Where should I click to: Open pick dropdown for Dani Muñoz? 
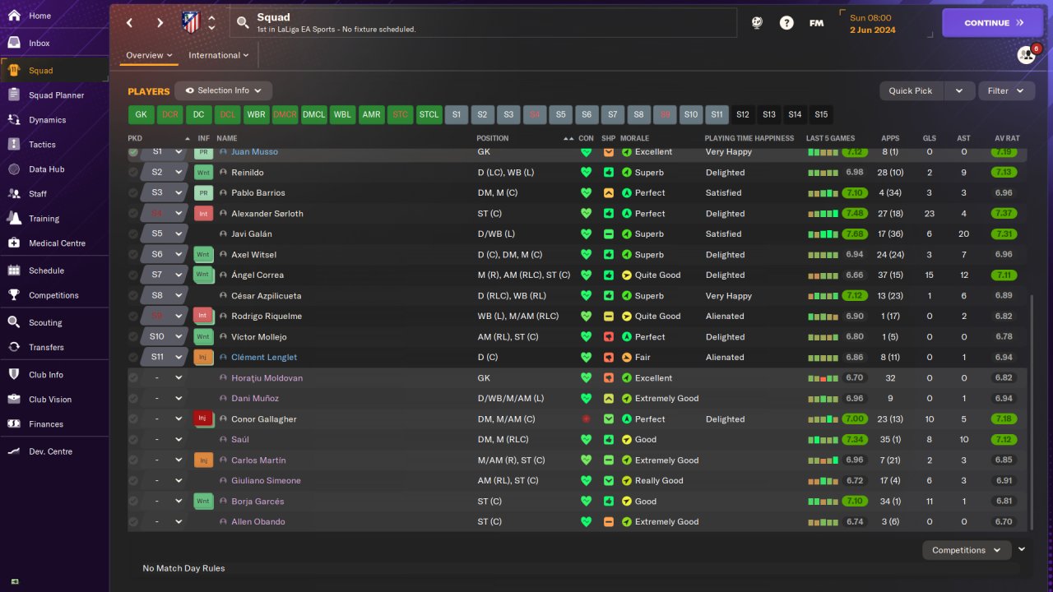pos(179,399)
